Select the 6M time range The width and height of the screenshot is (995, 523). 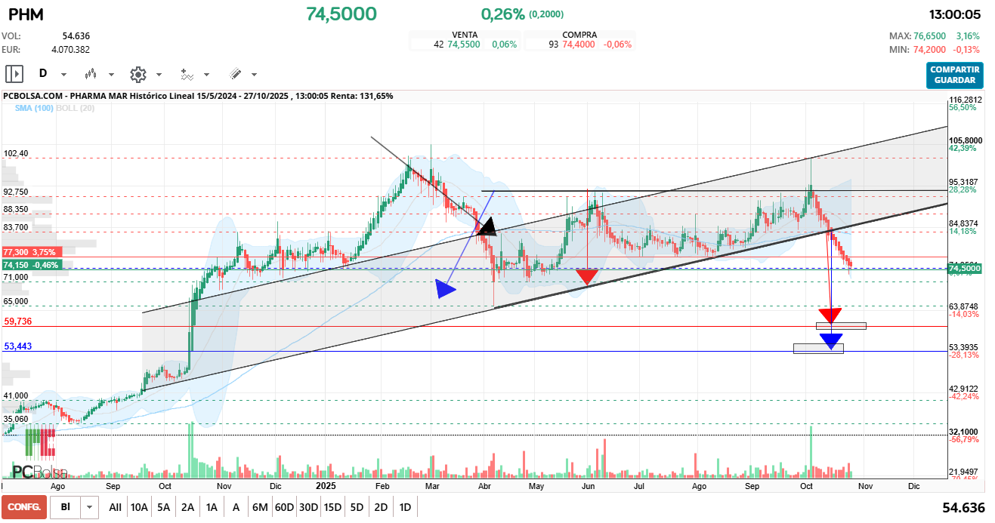(x=260, y=507)
